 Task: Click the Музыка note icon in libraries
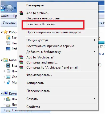coord(8,82)
